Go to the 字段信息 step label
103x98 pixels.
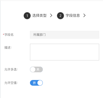[x=73, y=15]
